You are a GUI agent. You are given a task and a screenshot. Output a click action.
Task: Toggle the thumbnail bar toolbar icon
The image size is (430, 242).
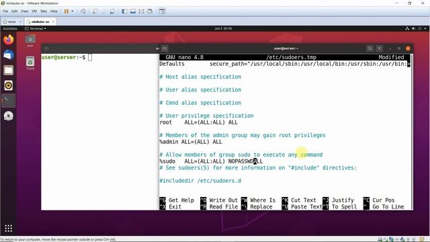[x=133, y=11]
